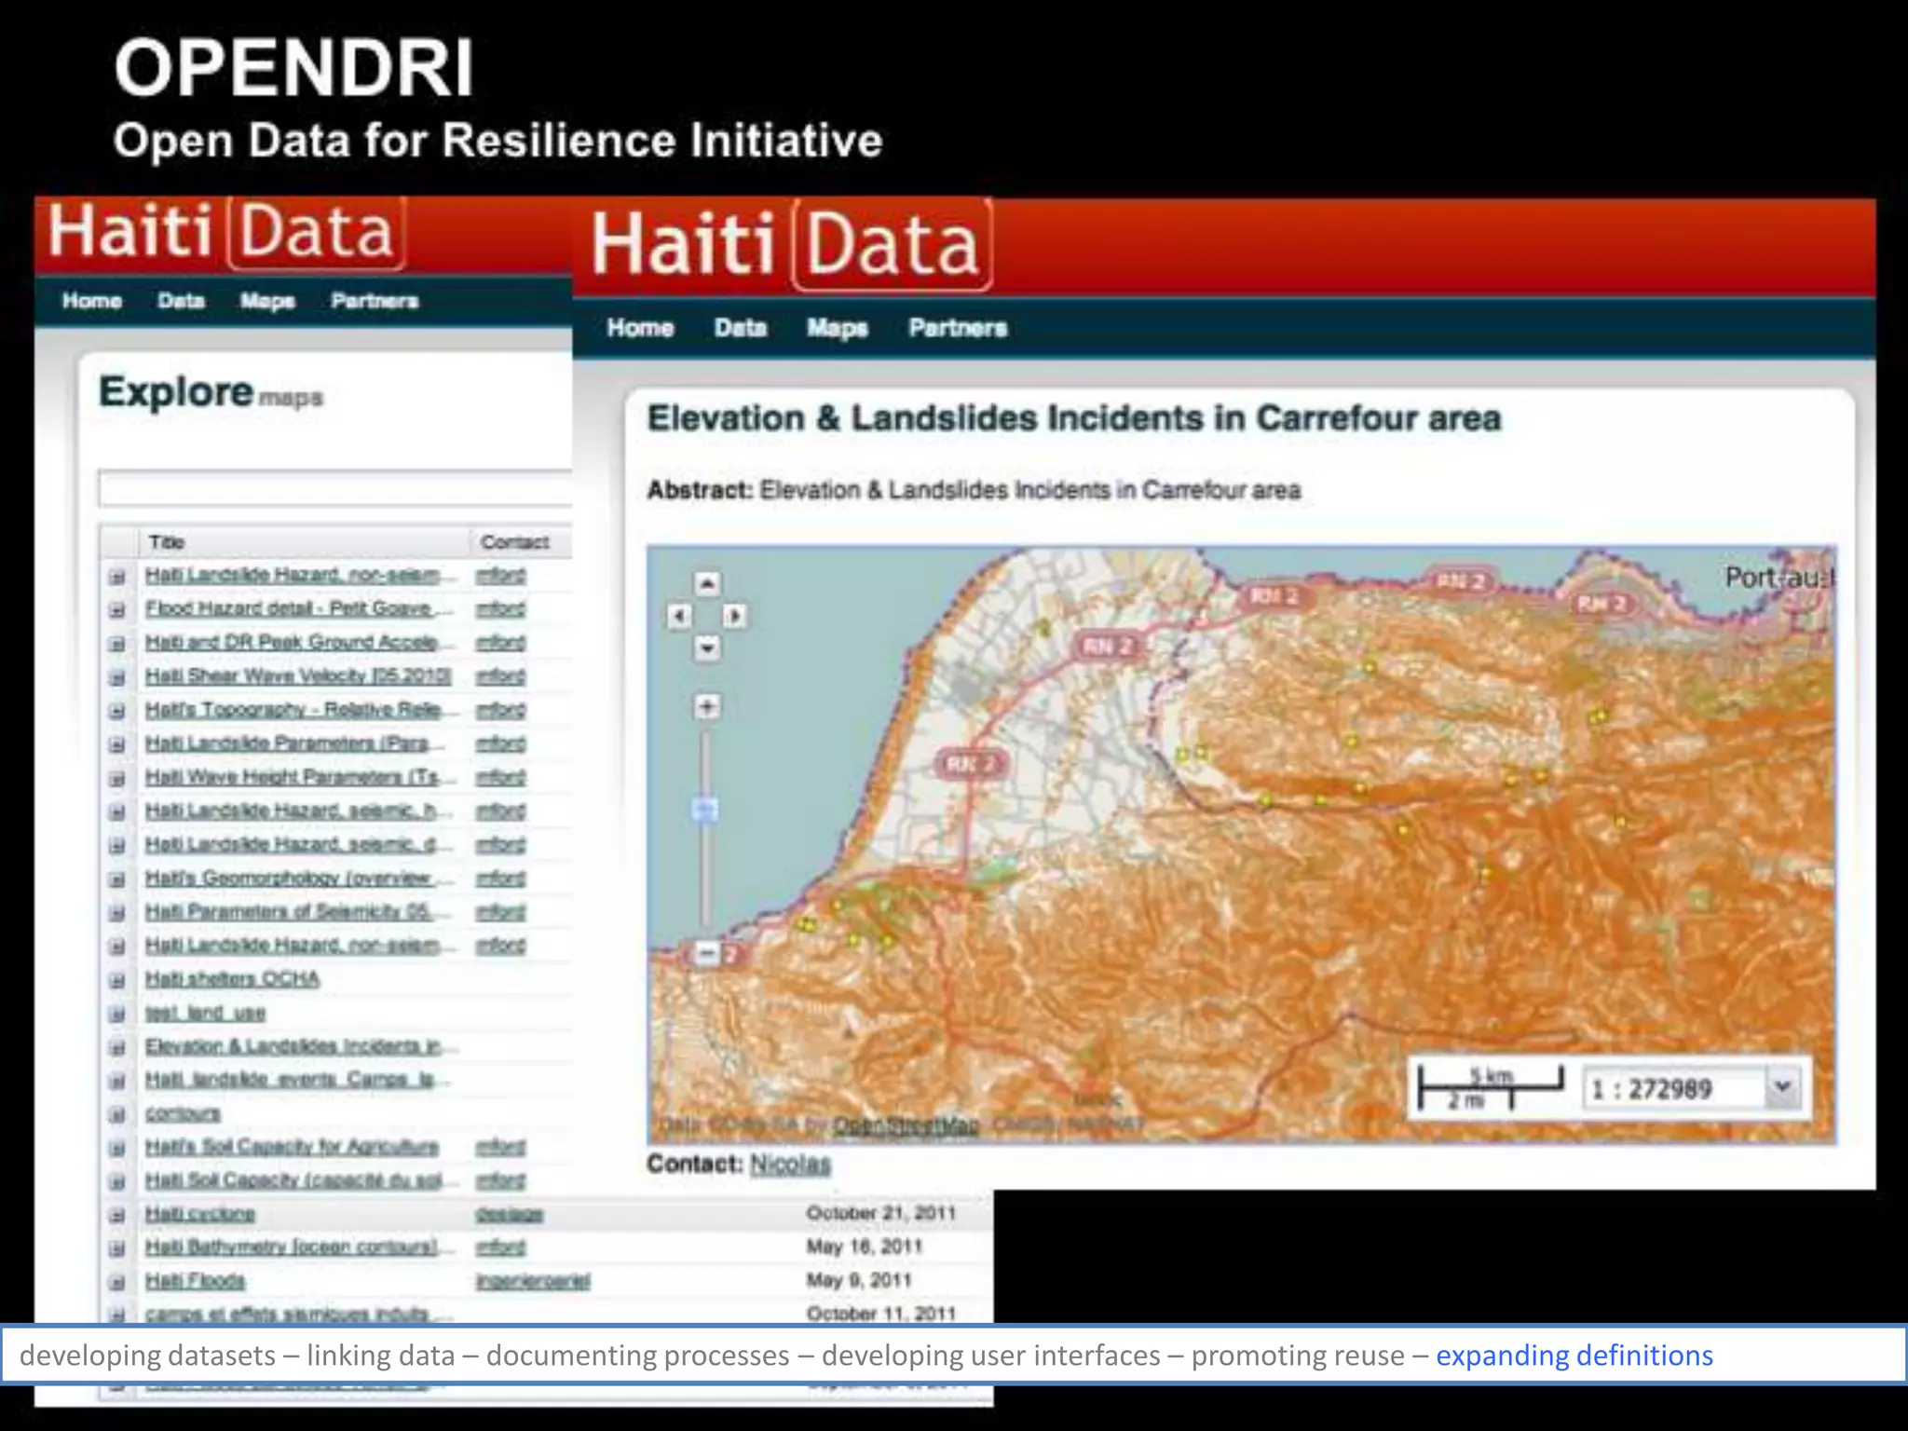Open the ingenieroariel contact link
The height and width of the screenshot is (1431, 1908).
click(x=533, y=1281)
